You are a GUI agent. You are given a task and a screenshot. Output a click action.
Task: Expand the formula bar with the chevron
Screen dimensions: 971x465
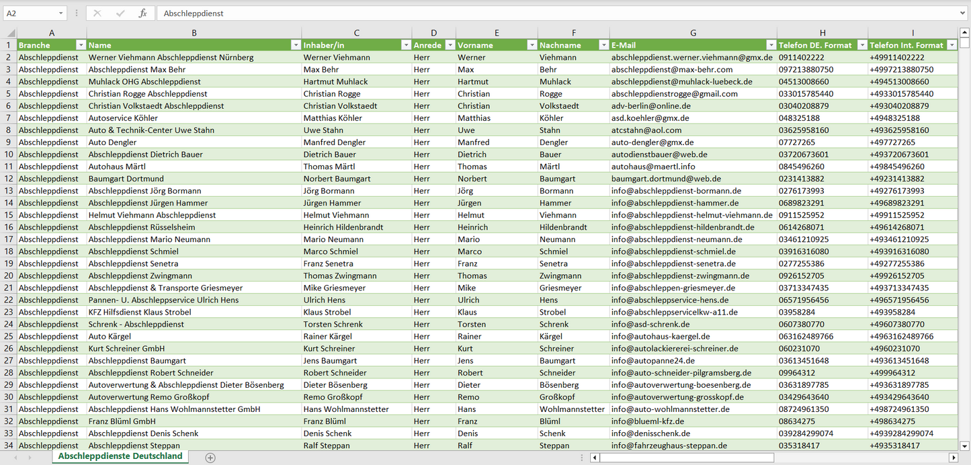click(963, 13)
